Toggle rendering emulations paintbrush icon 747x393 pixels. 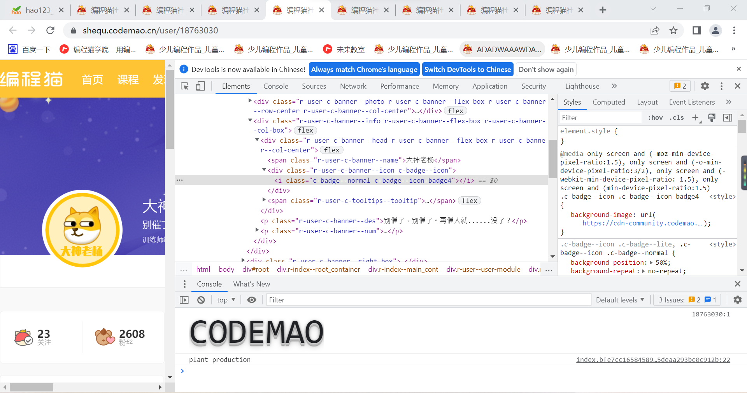pos(712,117)
